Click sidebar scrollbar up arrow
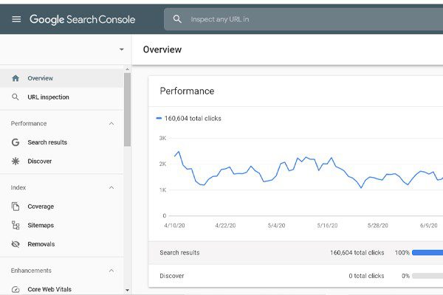 128,69
